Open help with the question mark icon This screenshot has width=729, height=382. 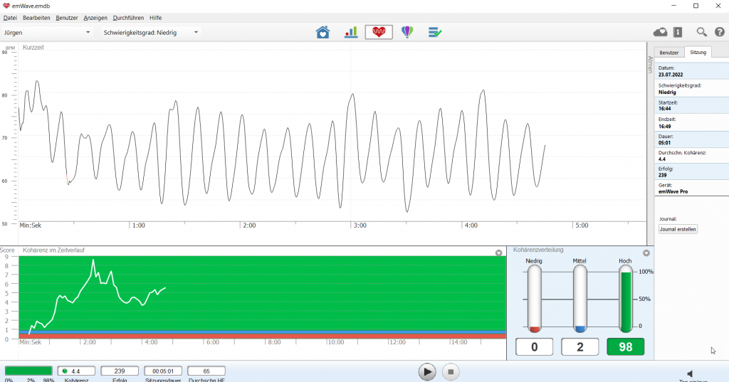tap(720, 32)
